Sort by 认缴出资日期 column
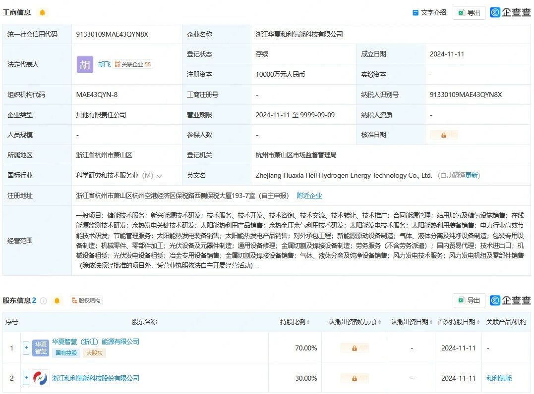The width and height of the screenshot is (534, 394). click(431, 322)
